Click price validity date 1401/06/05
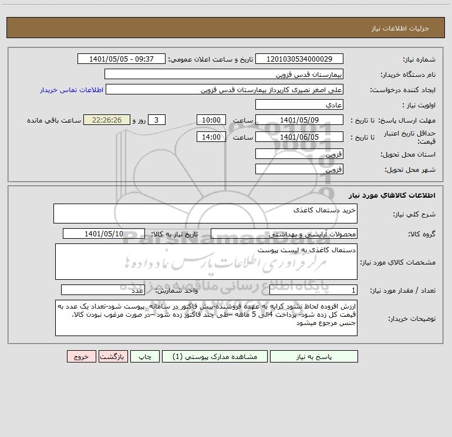Image resolution: width=452 pixels, height=437 pixels. pyautogui.click(x=299, y=137)
